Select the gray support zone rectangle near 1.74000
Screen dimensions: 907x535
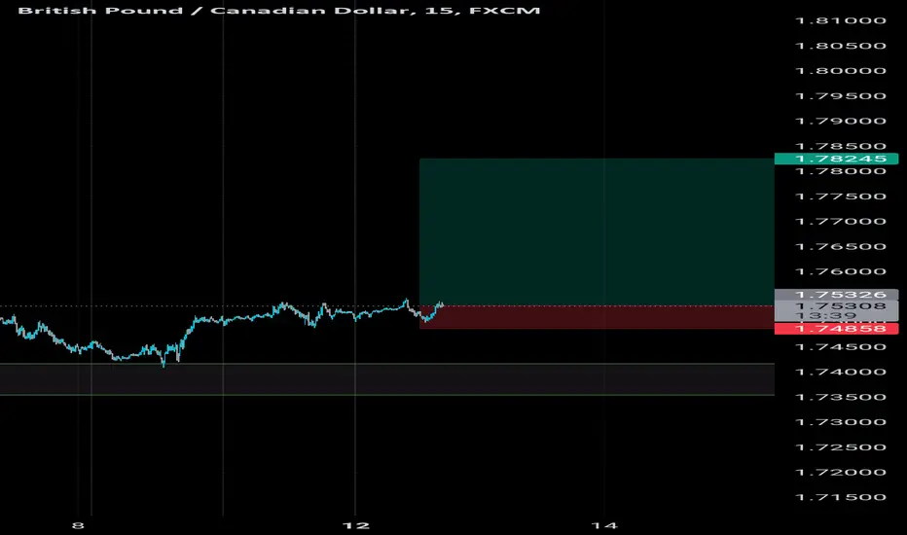pyautogui.click(x=387, y=379)
